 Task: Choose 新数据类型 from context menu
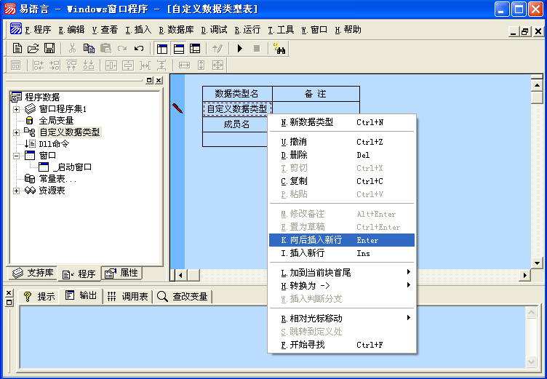click(342, 122)
